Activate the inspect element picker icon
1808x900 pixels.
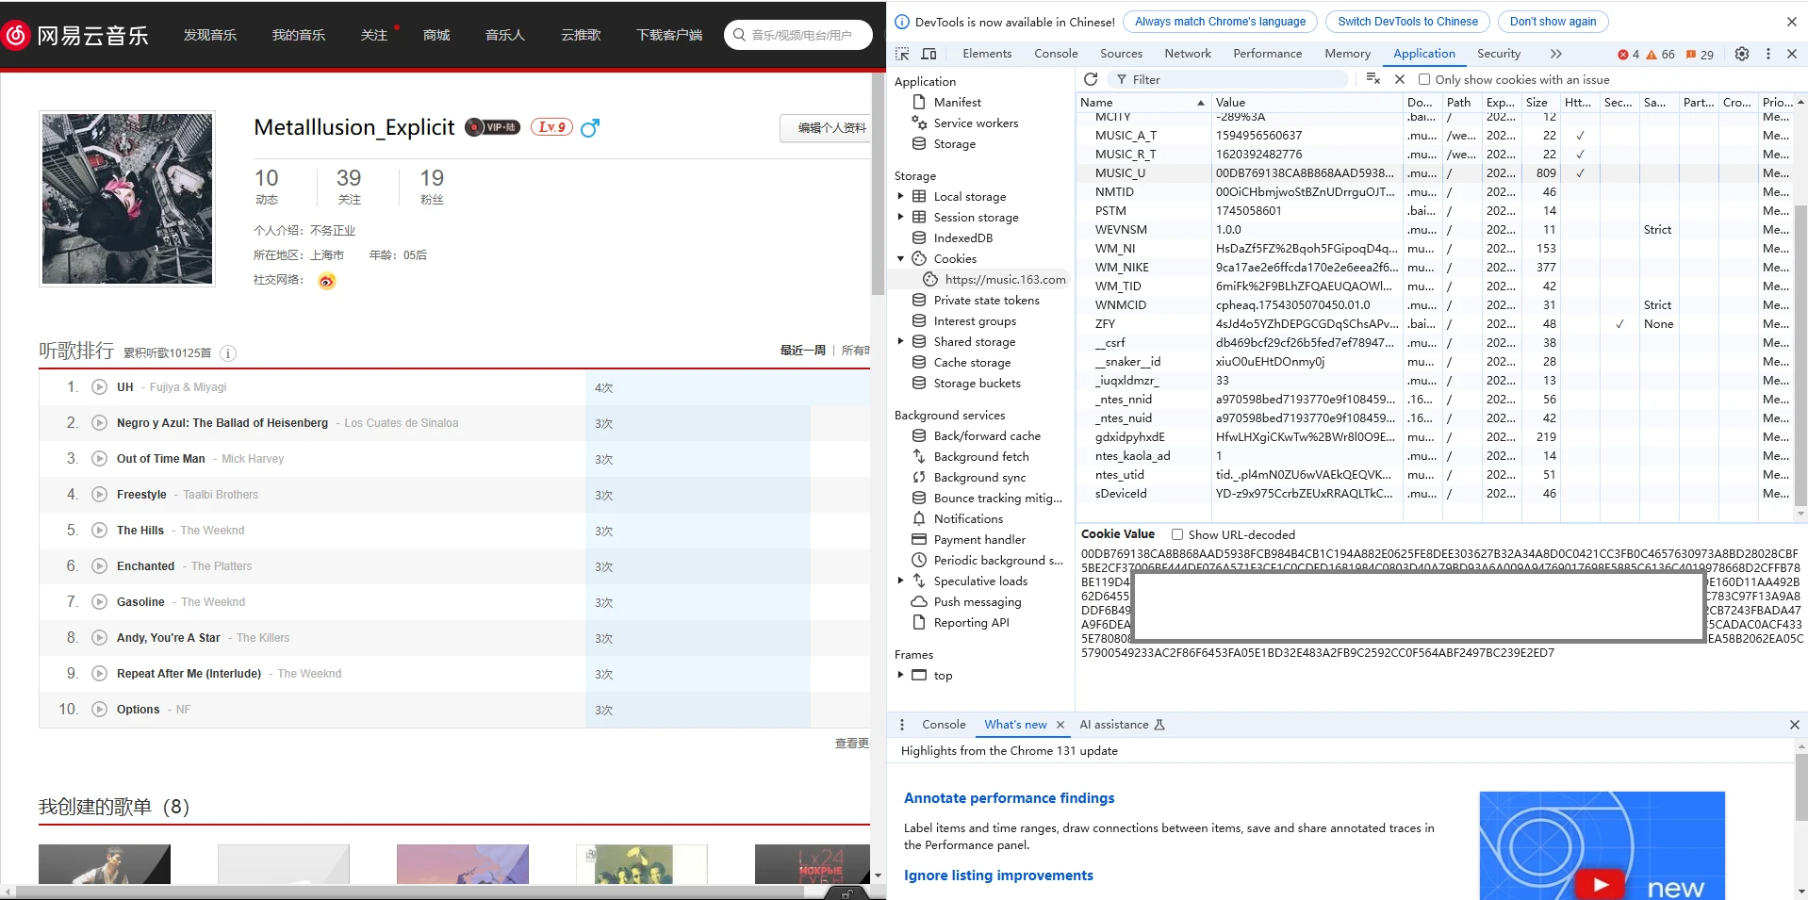point(902,54)
